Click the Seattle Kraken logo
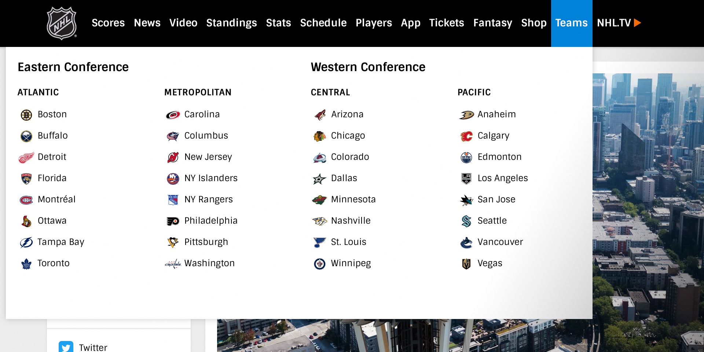This screenshot has width=704, height=352. point(466,221)
